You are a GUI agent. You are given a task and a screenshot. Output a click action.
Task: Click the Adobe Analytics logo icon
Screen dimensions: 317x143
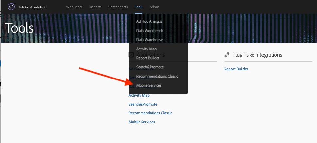click(x=11, y=7)
